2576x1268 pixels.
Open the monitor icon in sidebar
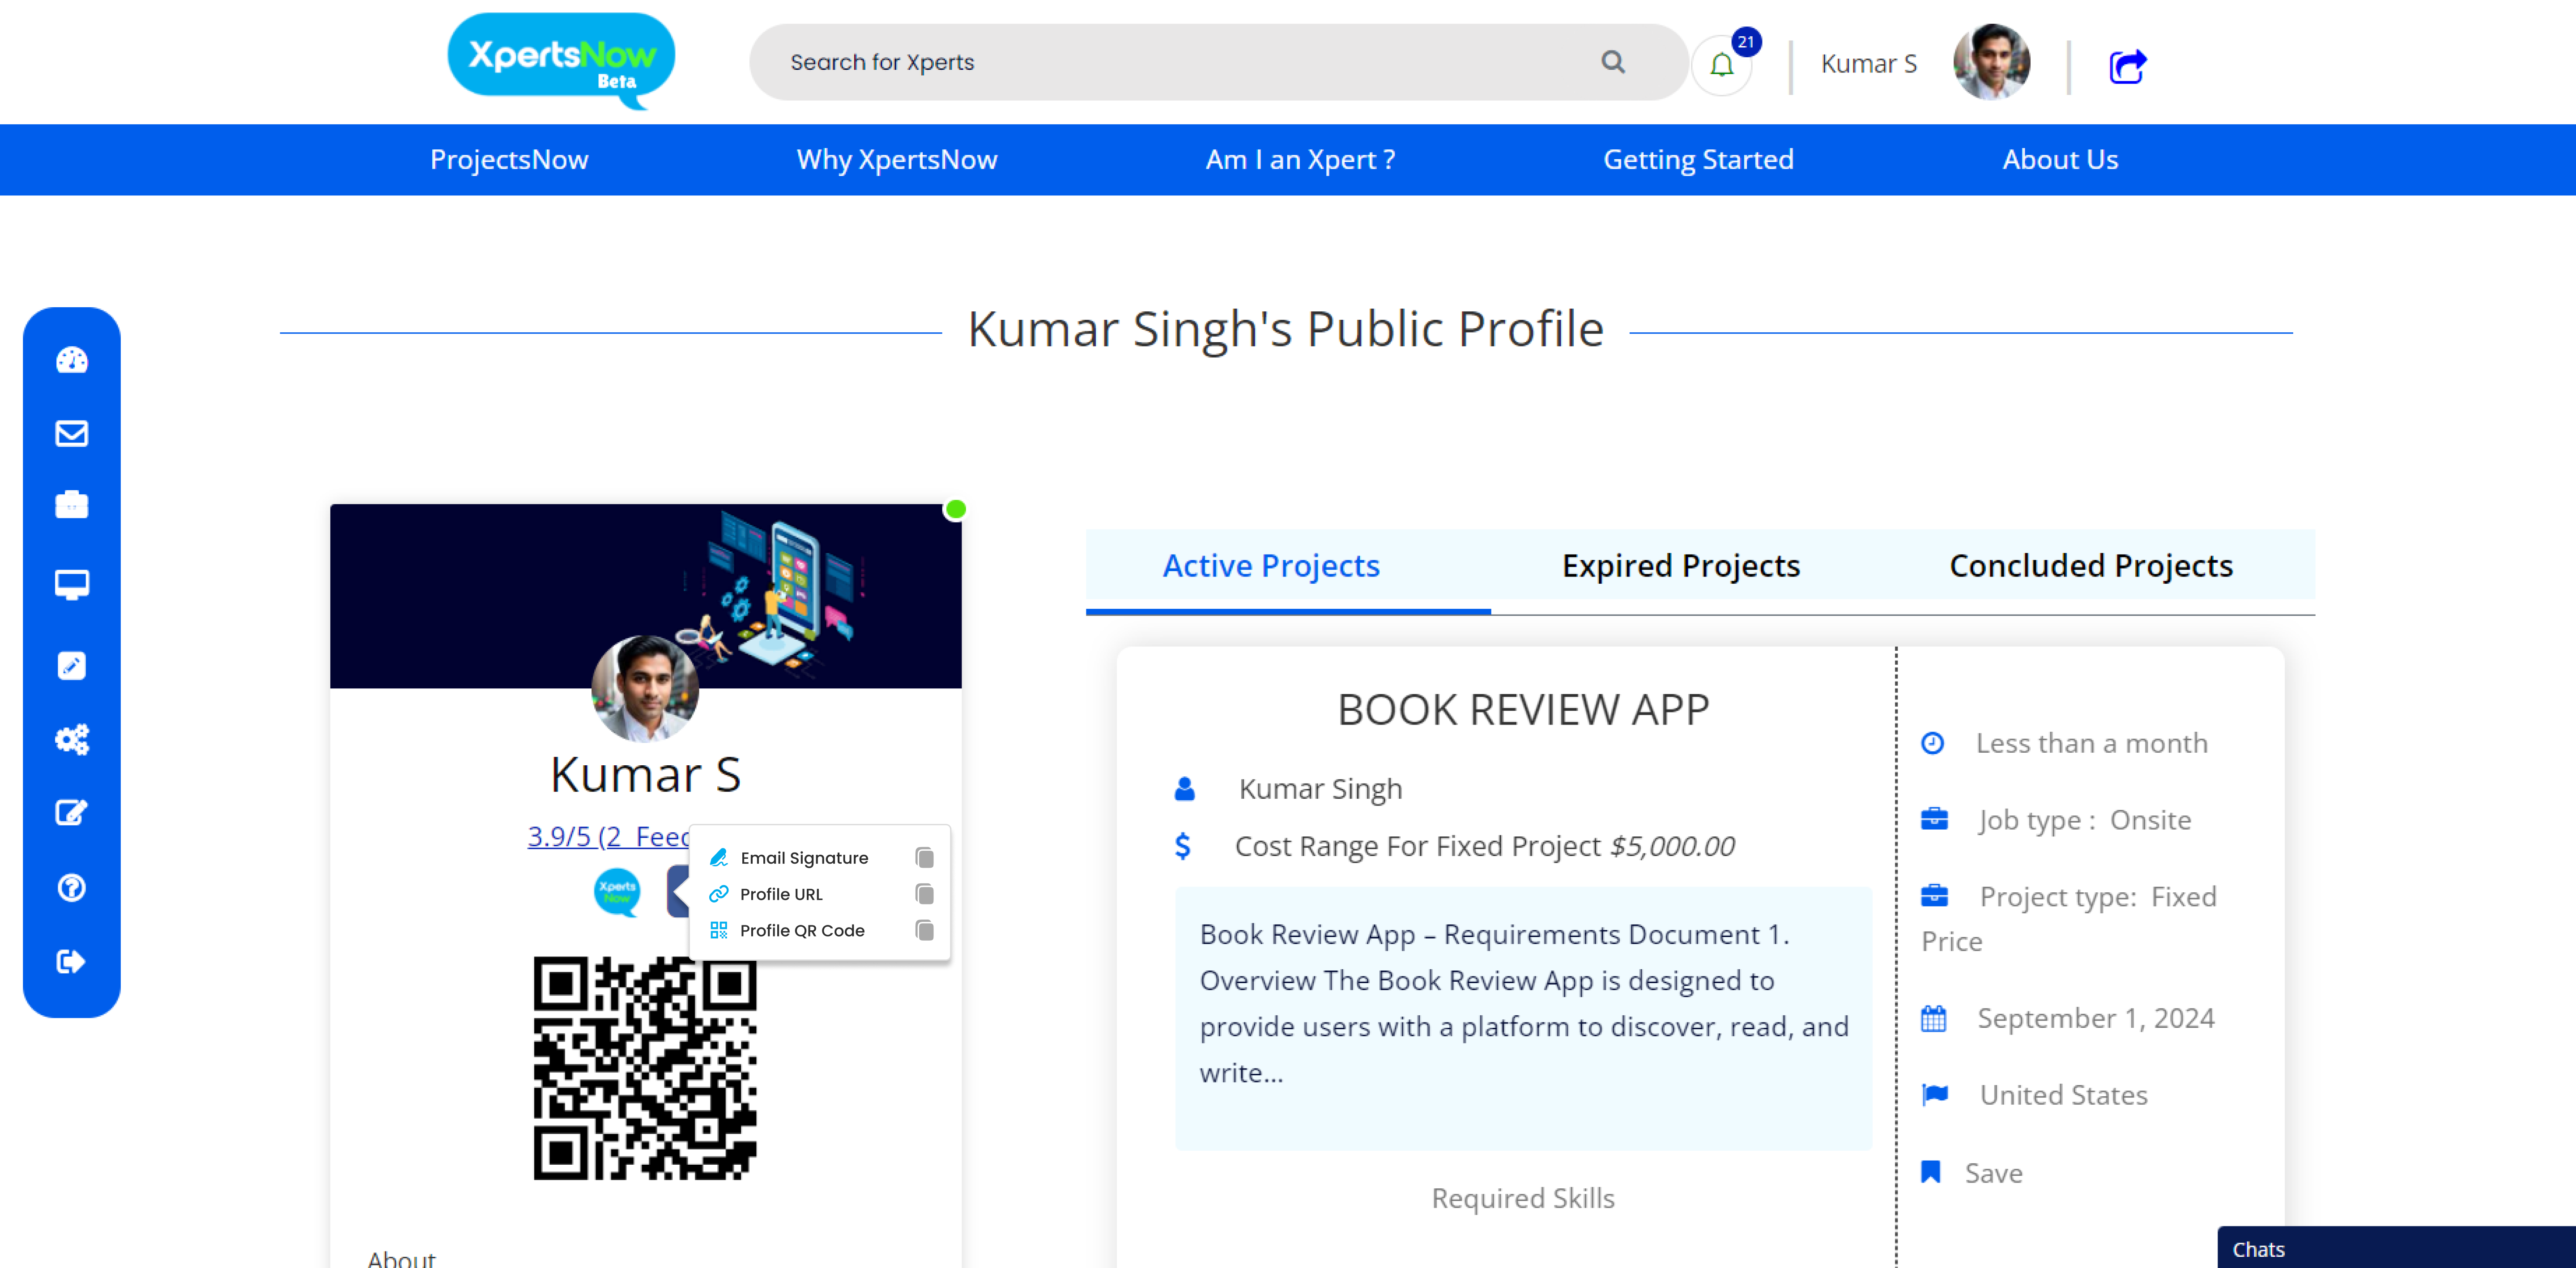[72, 585]
